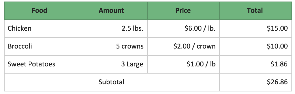Select the 2.5 lbs. amount cell
295x94 pixels.
point(111,29)
